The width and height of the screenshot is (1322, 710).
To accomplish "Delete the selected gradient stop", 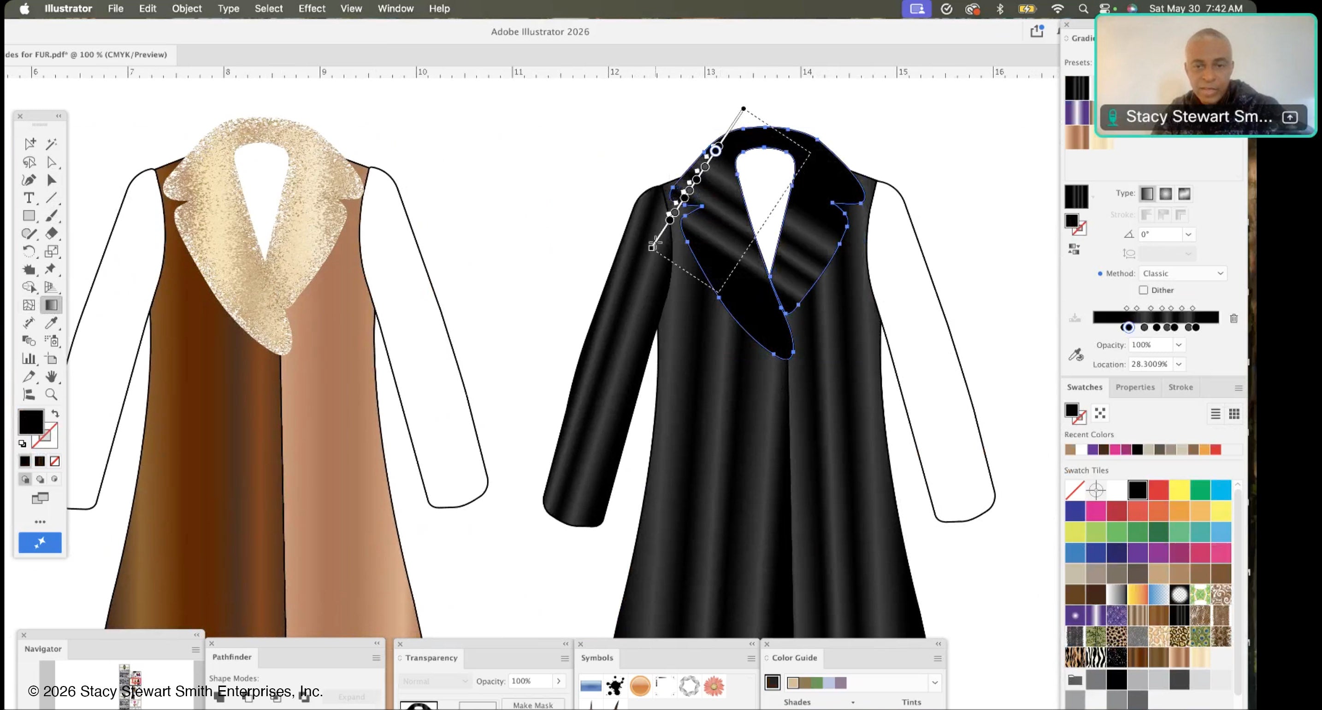I will pos(1234,318).
